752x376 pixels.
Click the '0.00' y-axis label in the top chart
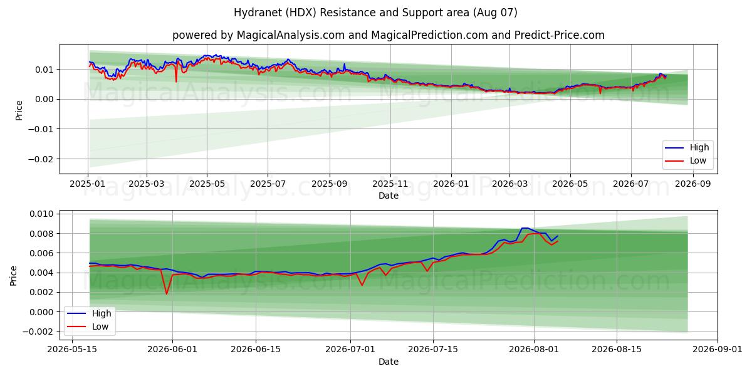tap(46, 99)
